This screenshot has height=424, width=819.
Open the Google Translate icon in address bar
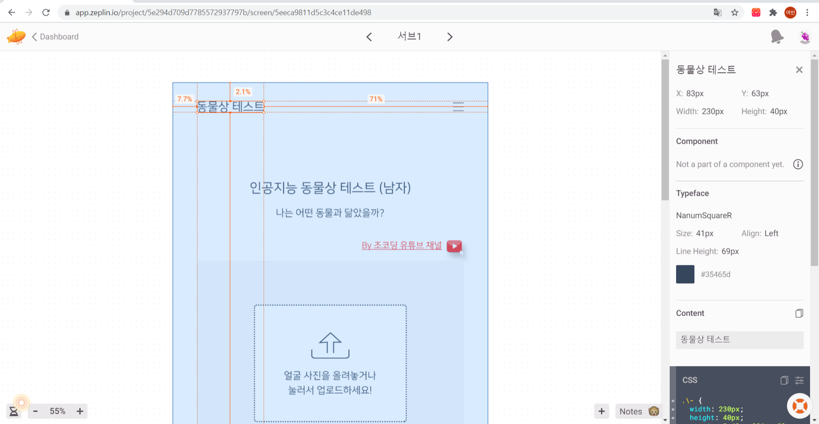pyautogui.click(x=717, y=12)
